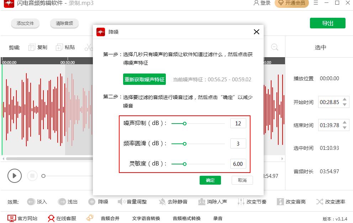Close the 降噪 dialog

tap(257, 32)
